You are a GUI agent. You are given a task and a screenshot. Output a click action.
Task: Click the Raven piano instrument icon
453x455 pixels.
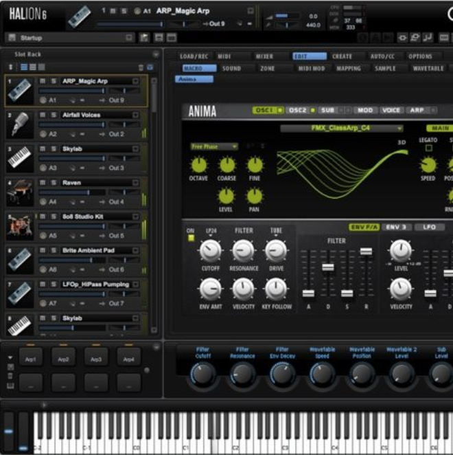(20, 192)
